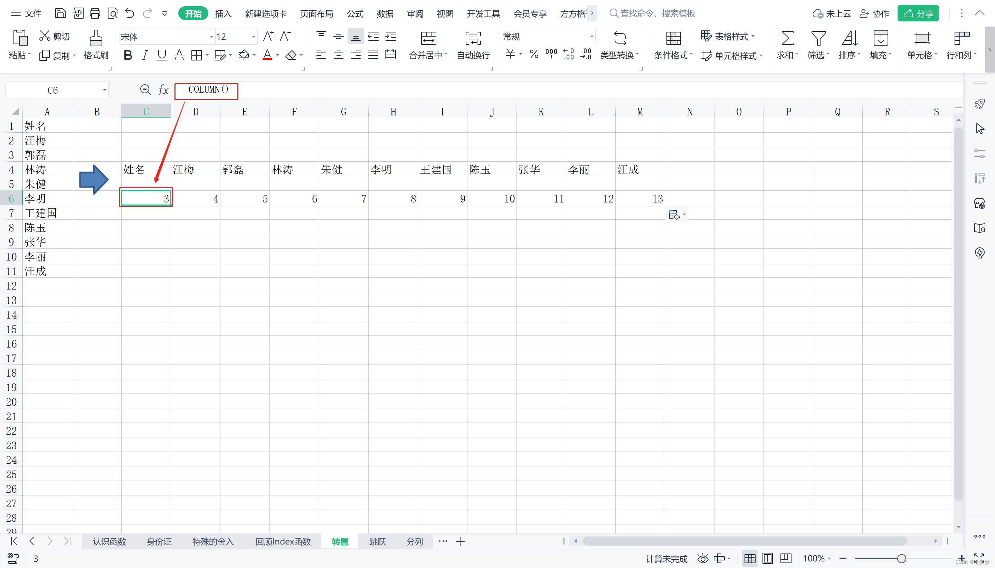The height and width of the screenshot is (568, 995).
Task: Click the cell borders icon
Action: 196,55
